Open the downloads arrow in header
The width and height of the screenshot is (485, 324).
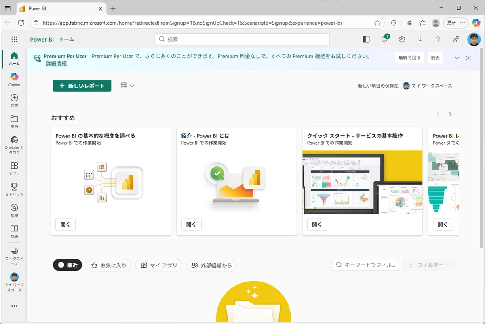point(420,39)
